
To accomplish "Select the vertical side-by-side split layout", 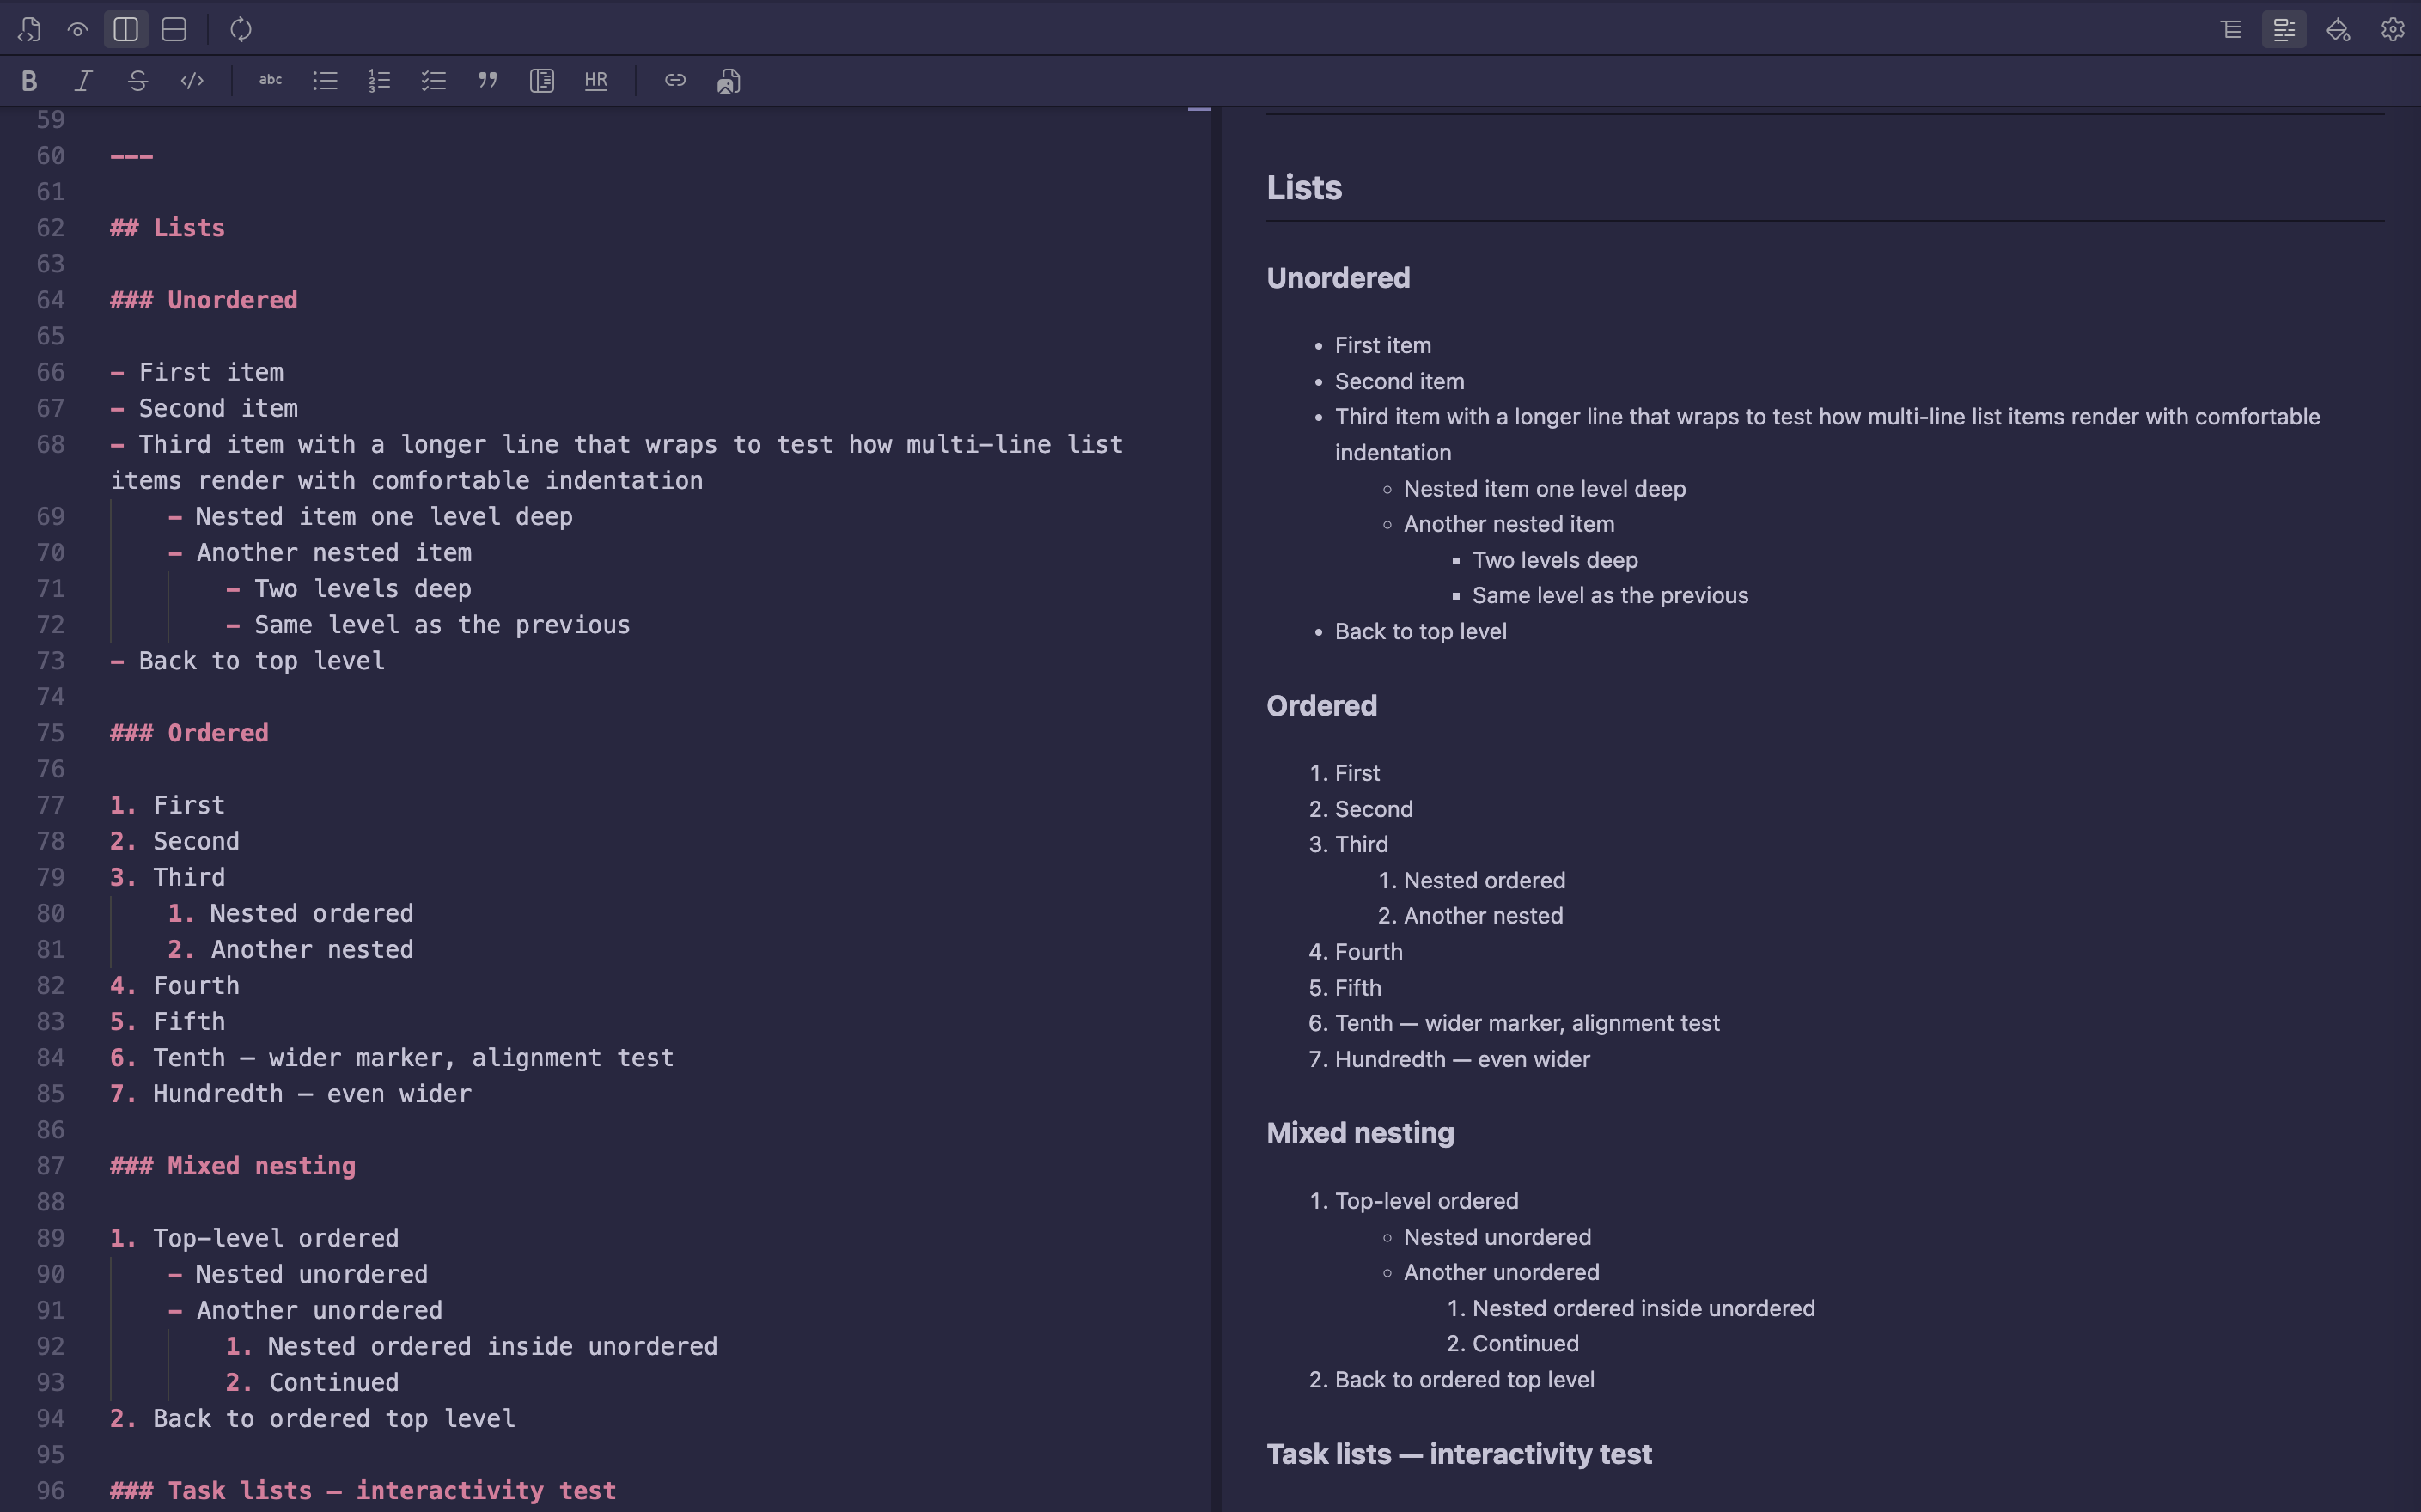I will pyautogui.click(x=126, y=29).
